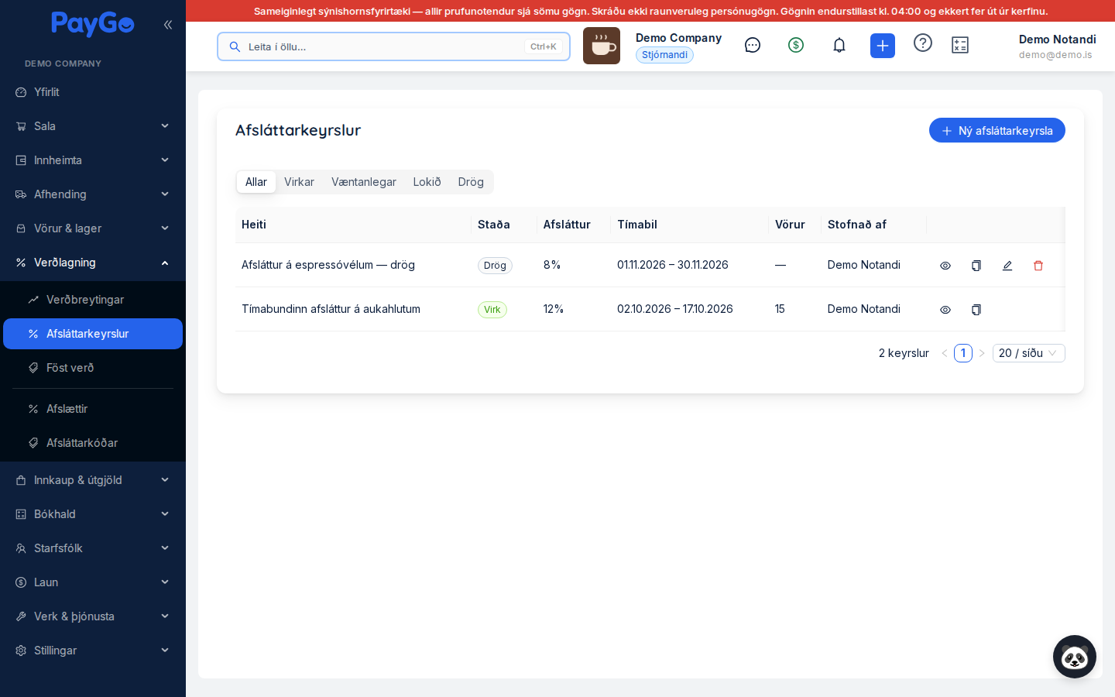Delete the espressovélum draft discount run
Image resolution: width=1115 pixels, height=697 pixels.
click(x=1038, y=266)
